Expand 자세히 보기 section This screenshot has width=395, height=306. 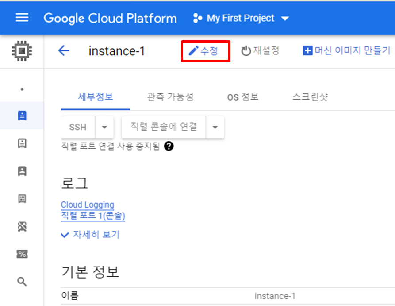coord(90,235)
